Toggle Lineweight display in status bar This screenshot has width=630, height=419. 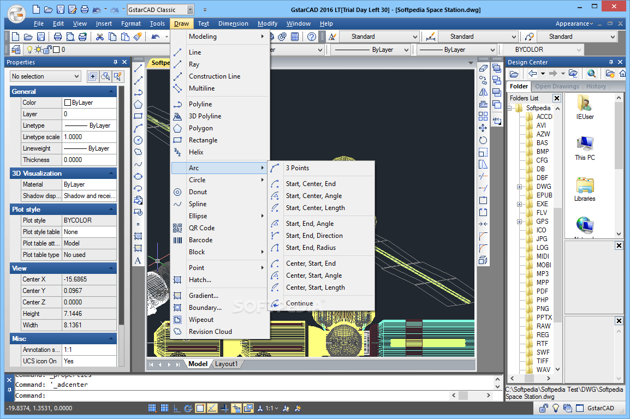coord(224,408)
